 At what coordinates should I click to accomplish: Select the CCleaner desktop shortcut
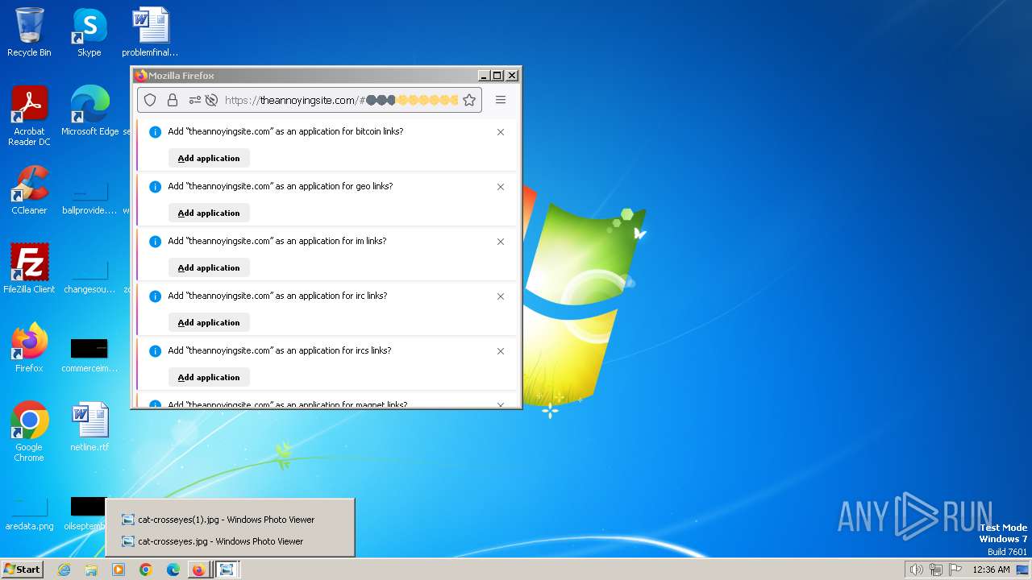point(29,190)
